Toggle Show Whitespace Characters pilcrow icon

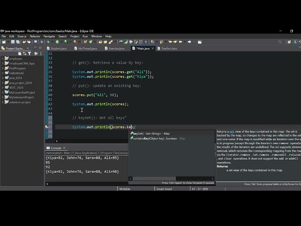tap(146, 42)
